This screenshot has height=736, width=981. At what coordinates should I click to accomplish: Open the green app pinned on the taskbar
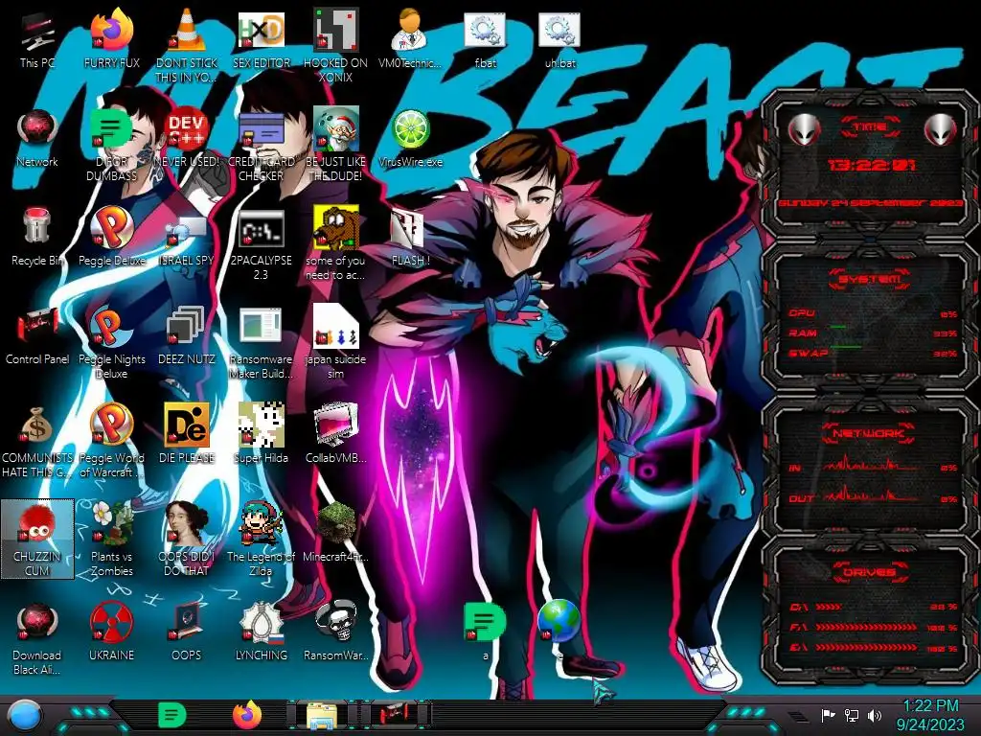click(x=172, y=715)
